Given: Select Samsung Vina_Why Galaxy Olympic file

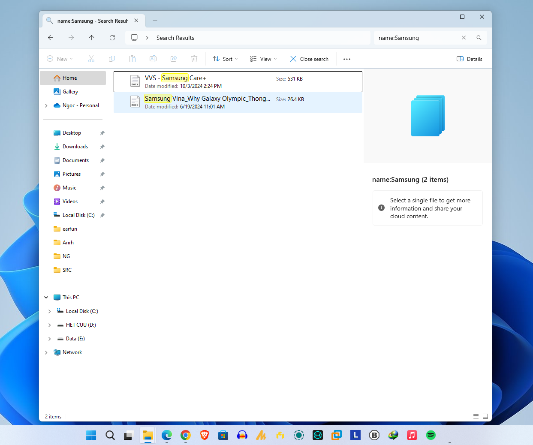Looking at the screenshot, I should tap(238, 102).
